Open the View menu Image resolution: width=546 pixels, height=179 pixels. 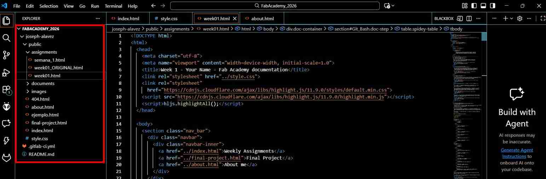pos(69,6)
